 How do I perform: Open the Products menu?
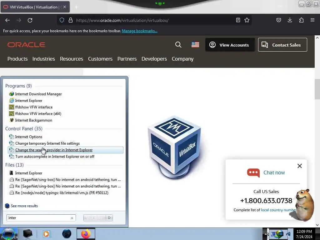click(17, 59)
